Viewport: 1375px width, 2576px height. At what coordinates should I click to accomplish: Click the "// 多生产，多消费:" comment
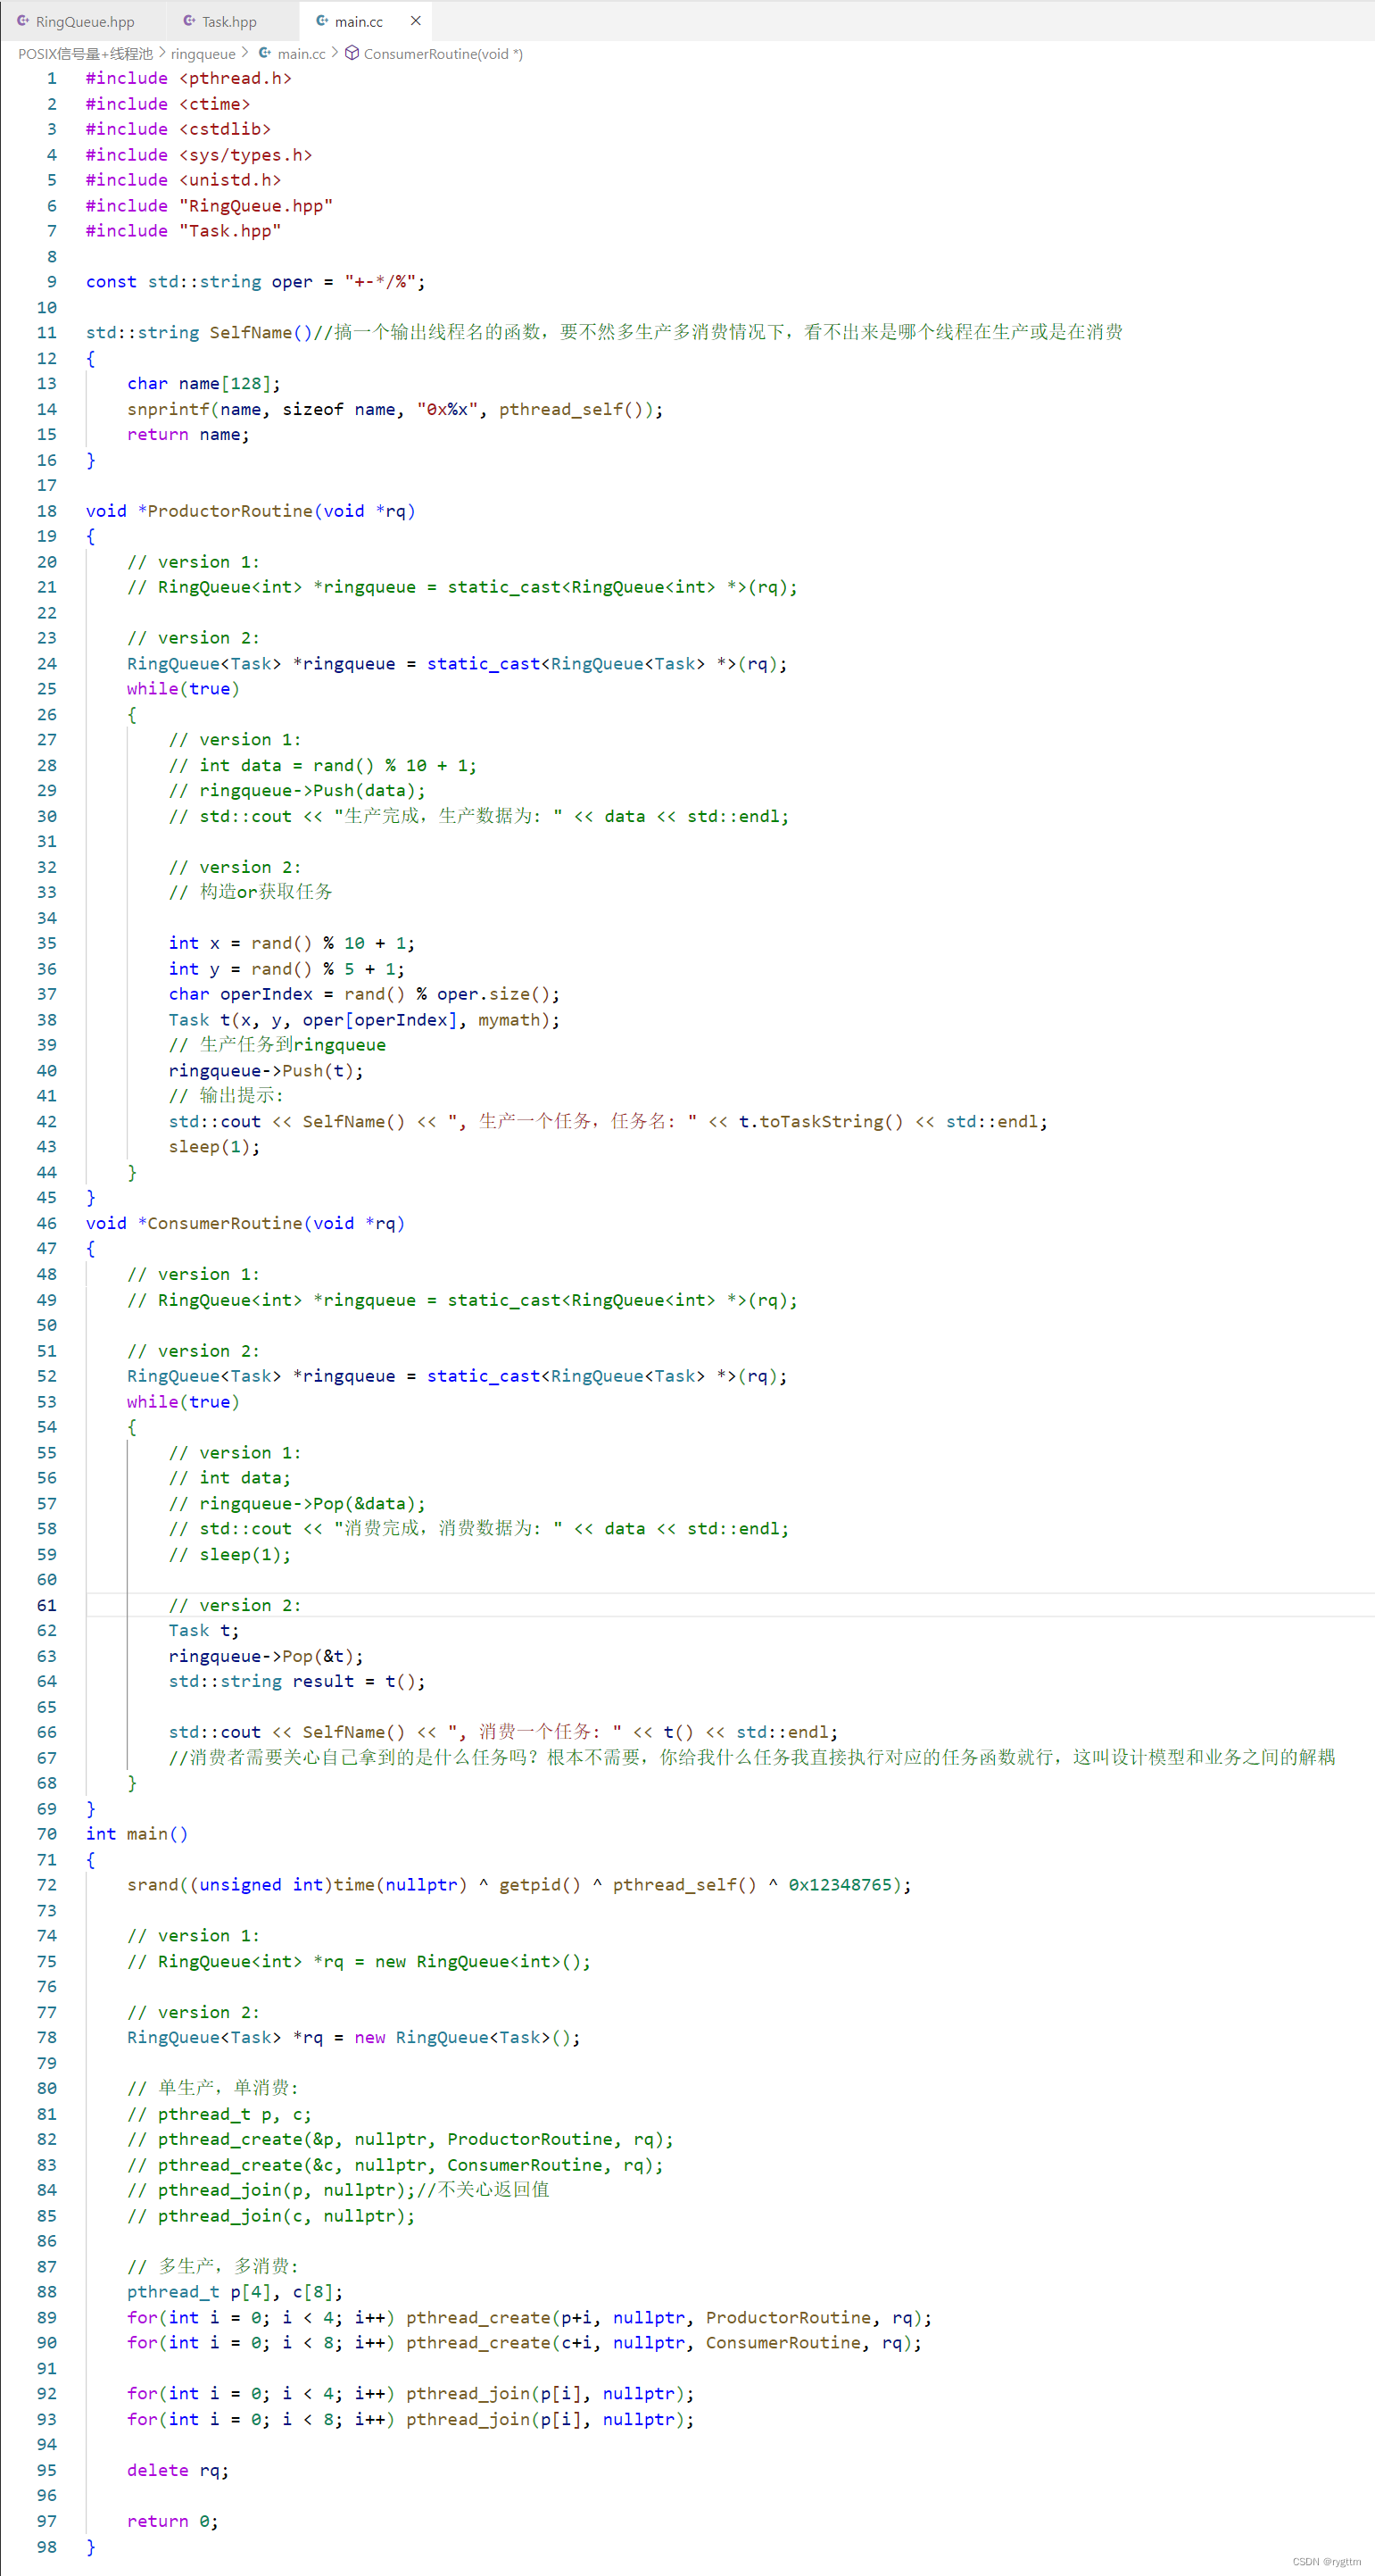213,2266
